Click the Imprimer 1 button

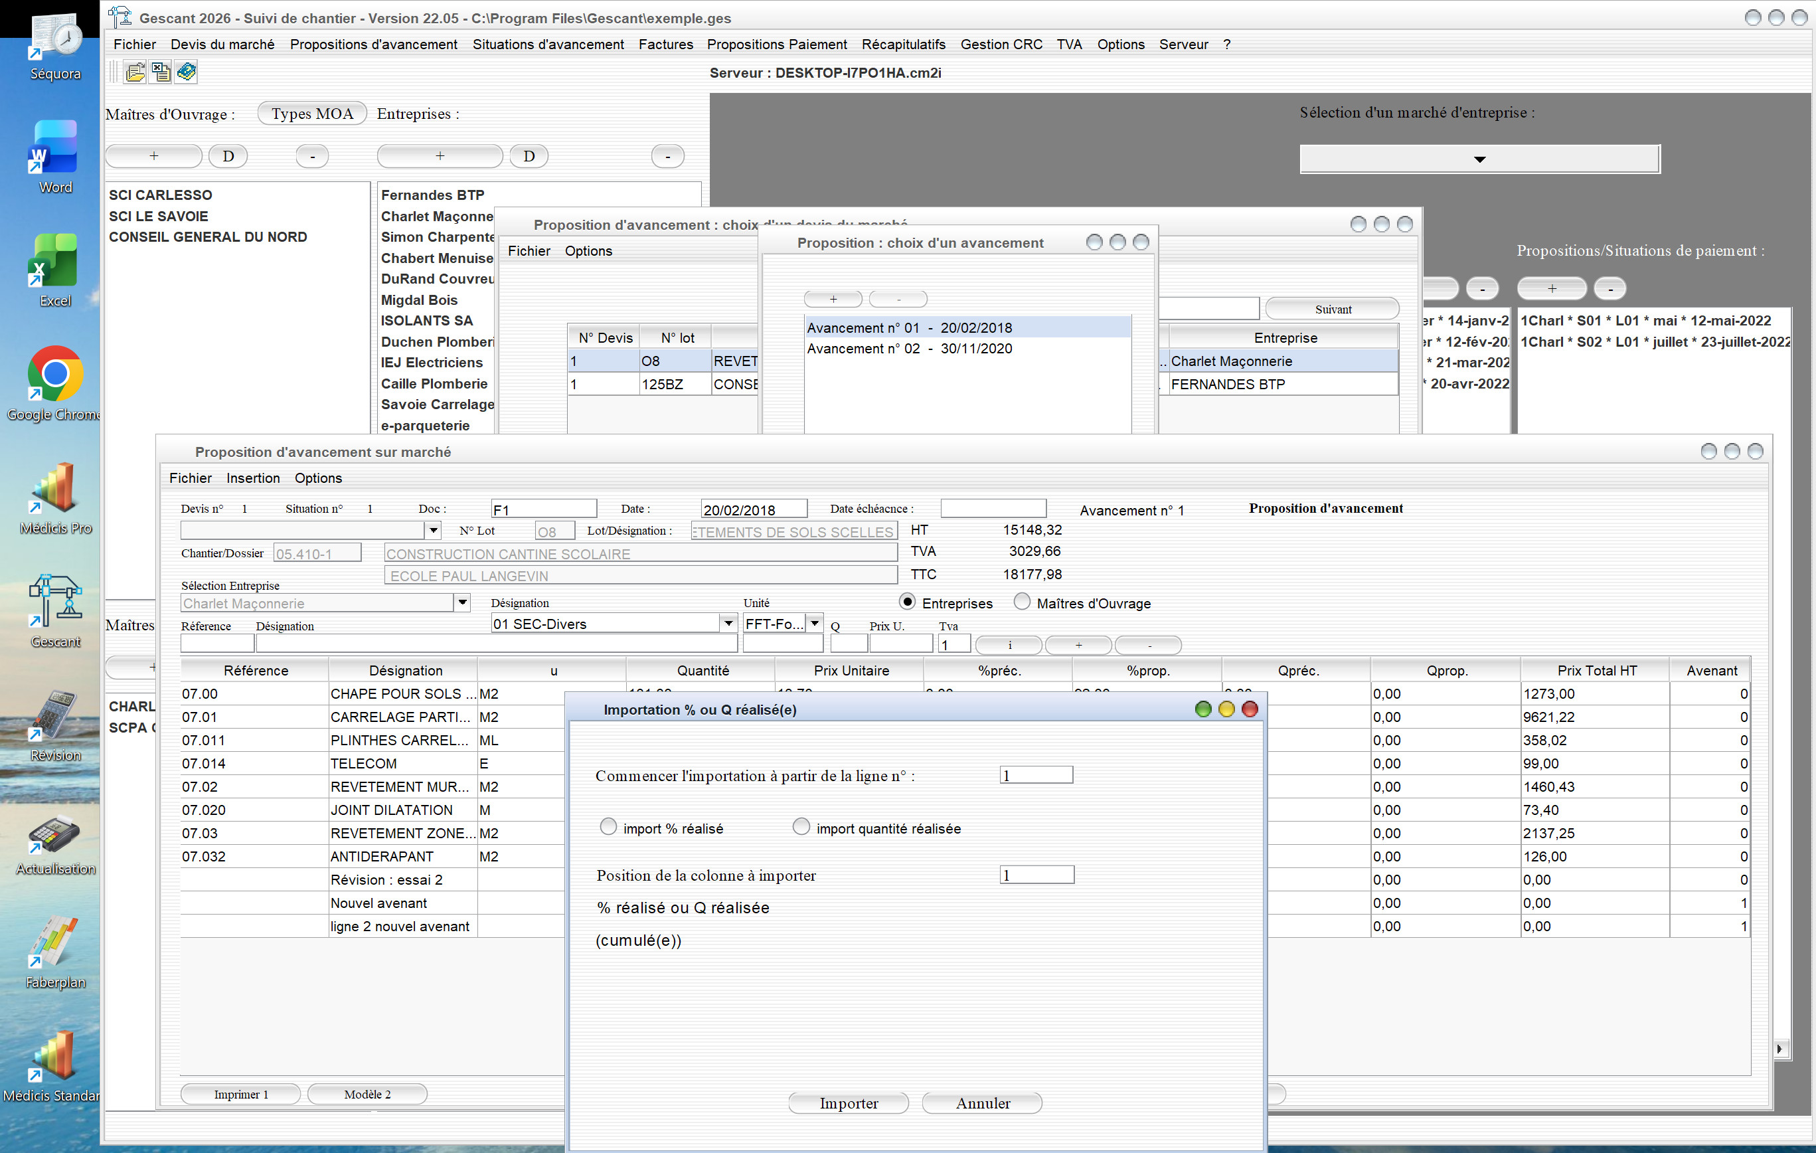click(x=240, y=1094)
